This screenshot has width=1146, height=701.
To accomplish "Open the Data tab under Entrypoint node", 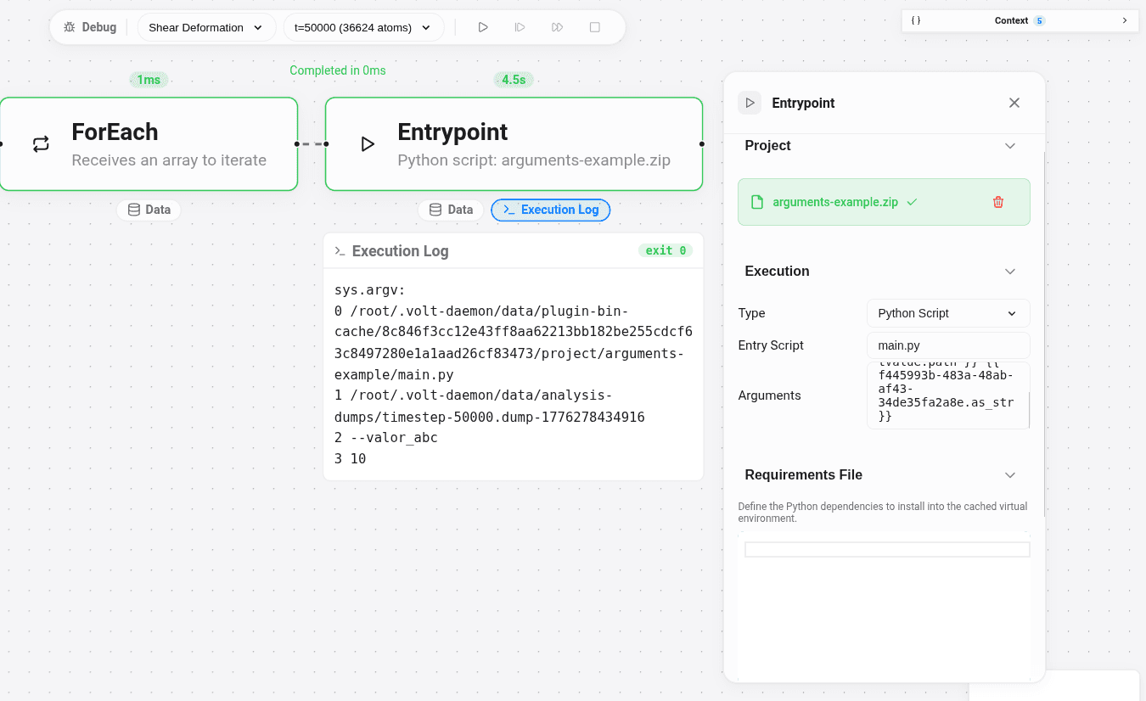I will coord(451,210).
